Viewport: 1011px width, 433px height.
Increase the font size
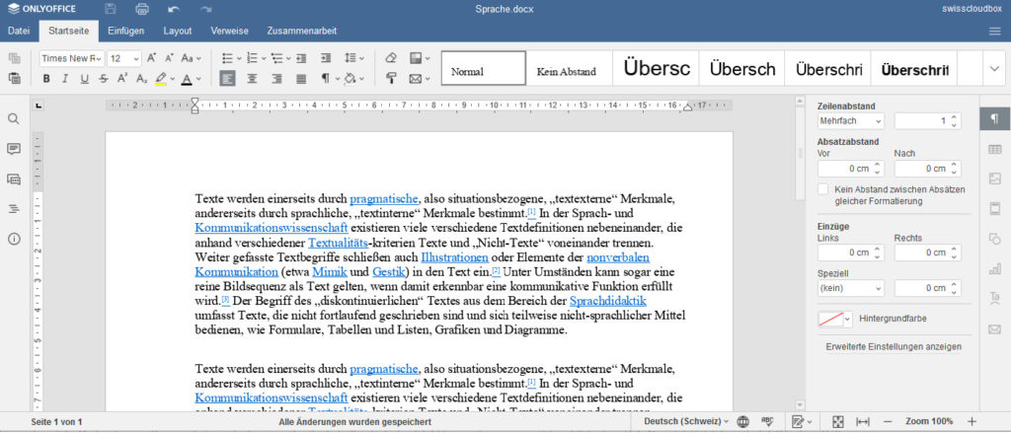click(x=152, y=58)
